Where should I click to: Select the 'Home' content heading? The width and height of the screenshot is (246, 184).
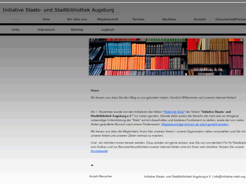(x=95, y=90)
